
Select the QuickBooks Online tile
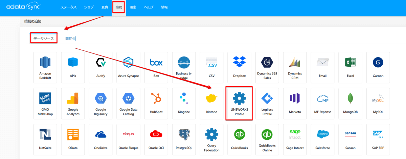click(267, 139)
